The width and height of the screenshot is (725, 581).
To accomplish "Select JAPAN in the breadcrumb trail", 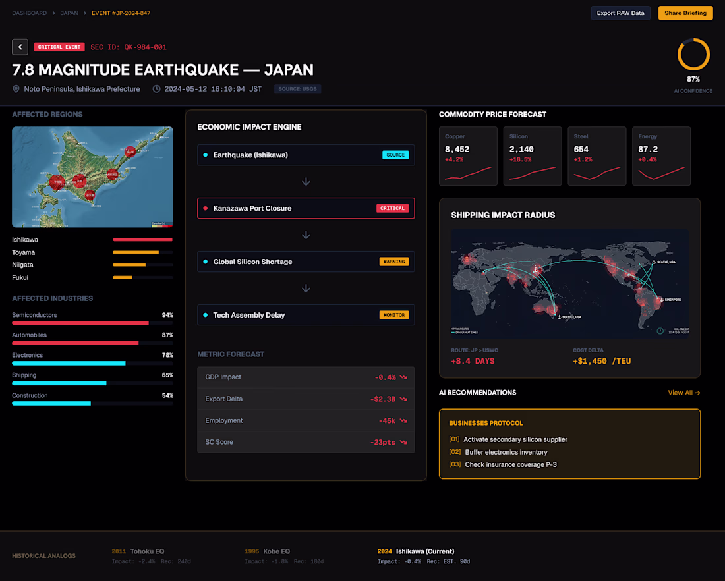I will [x=69, y=13].
